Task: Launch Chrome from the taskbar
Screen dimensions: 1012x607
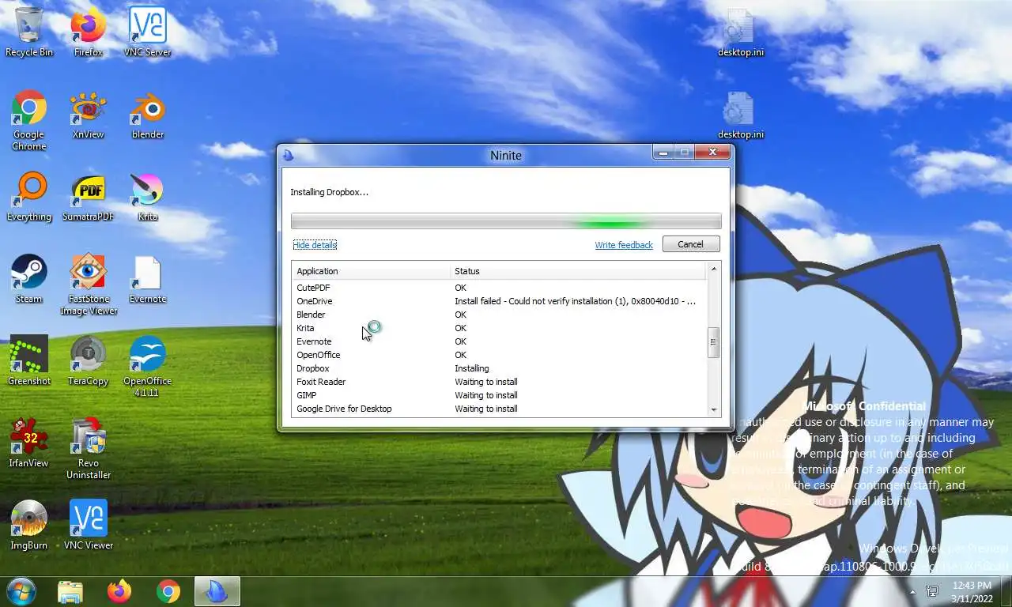Action: [x=168, y=591]
